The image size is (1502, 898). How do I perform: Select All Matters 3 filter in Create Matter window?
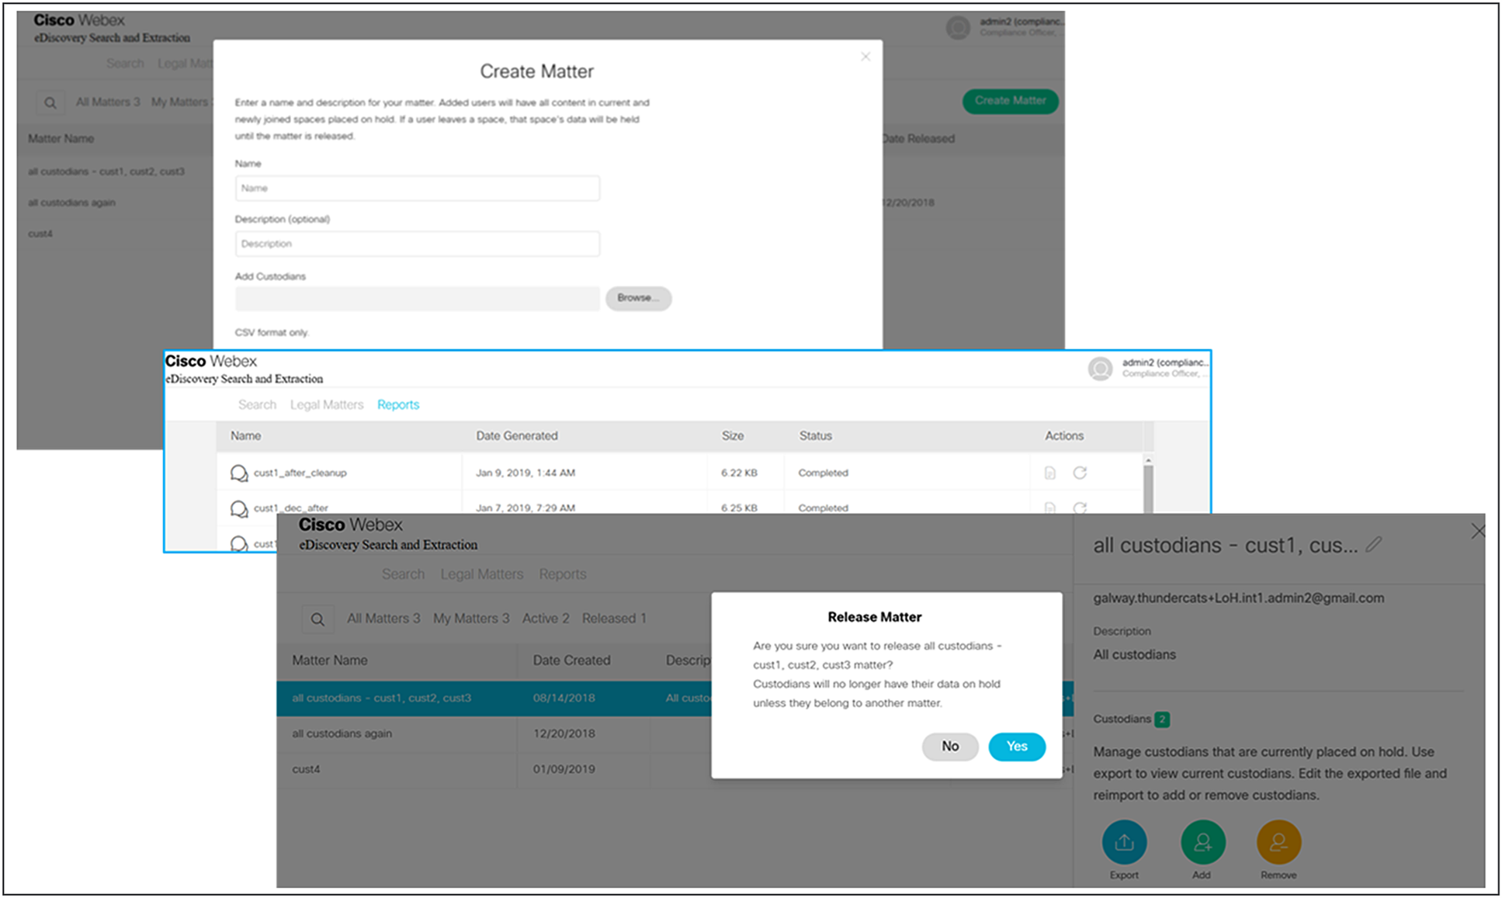(108, 102)
